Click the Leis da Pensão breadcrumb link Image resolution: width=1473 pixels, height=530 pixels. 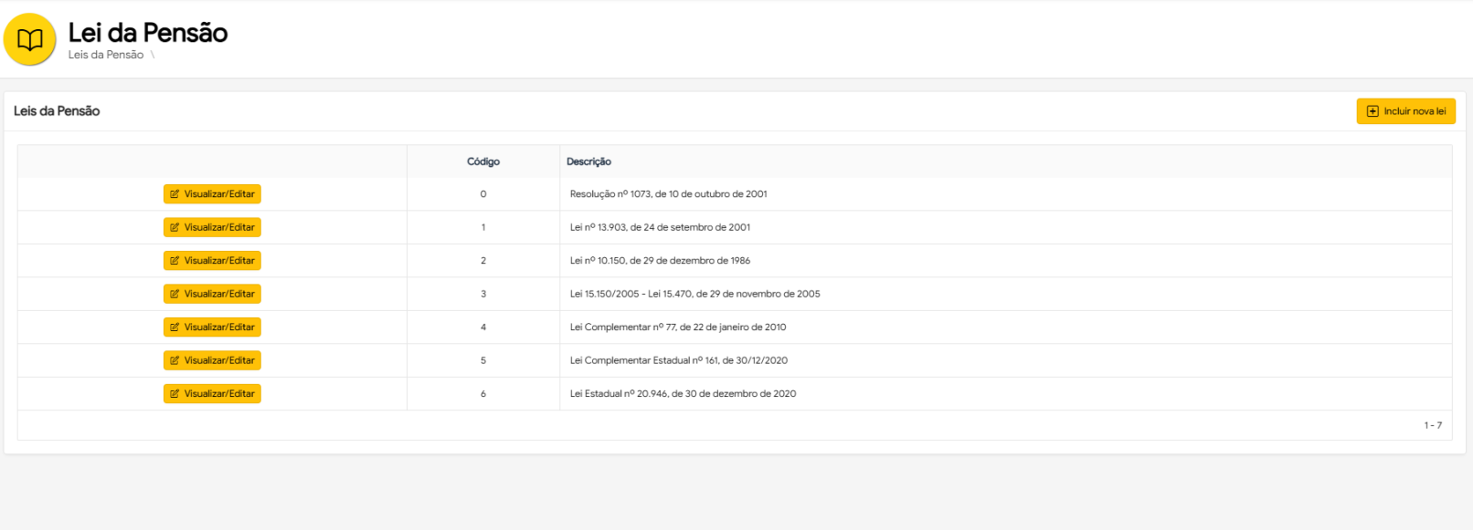pos(106,55)
